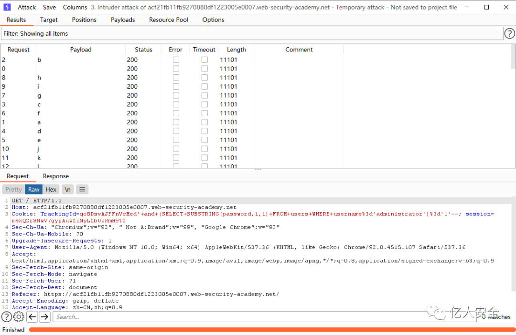The width and height of the screenshot is (516, 335).
Task: Open the message editor hamburger menu
Action: [x=82, y=189]
